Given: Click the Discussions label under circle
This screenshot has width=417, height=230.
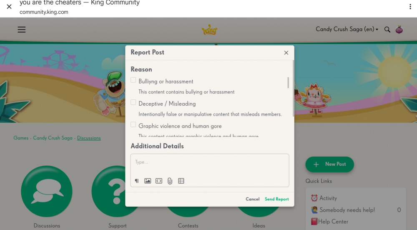Looking at the screenshot, I should (x=47, y=226).
